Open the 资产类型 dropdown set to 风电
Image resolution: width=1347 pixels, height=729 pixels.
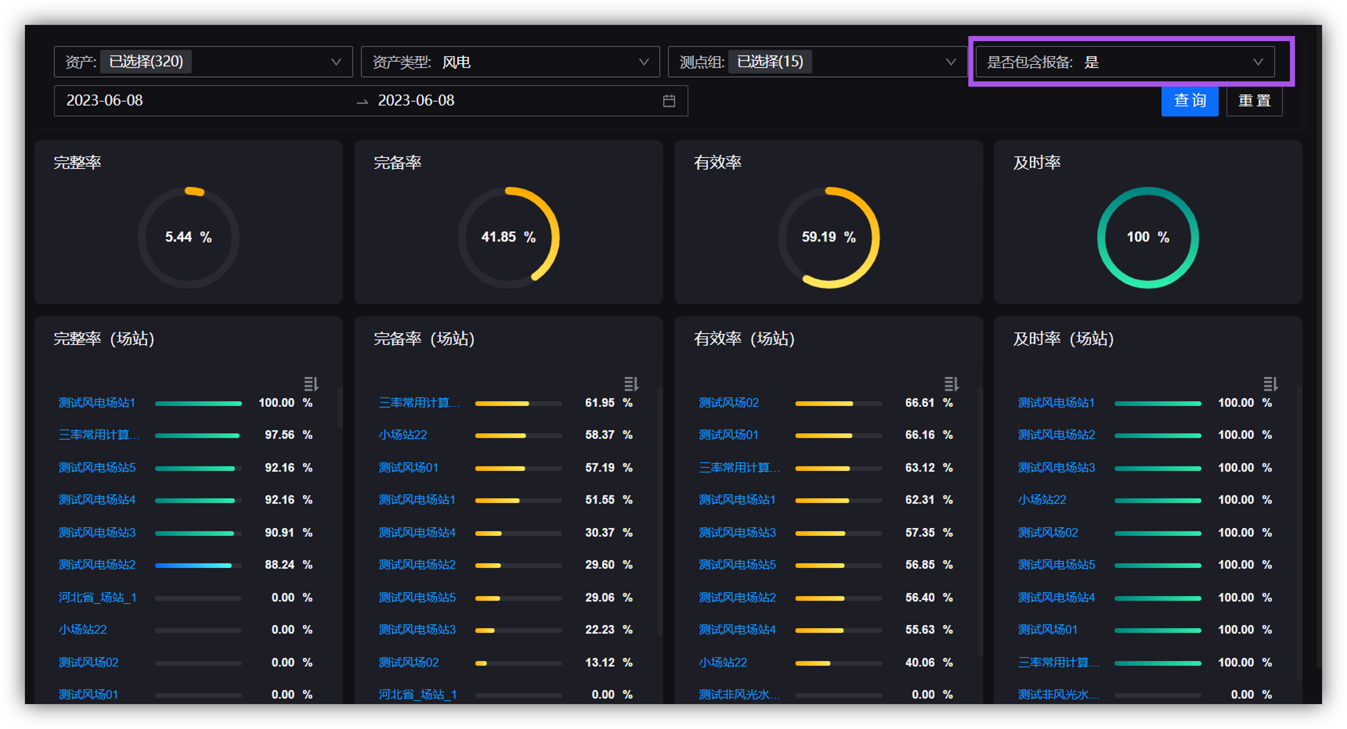tap(510, 62)
